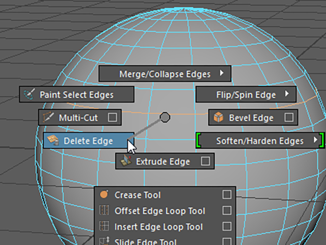Expand Flip/Spin Edge submenu arrow
Screen dimensions: 326x245
287,94
